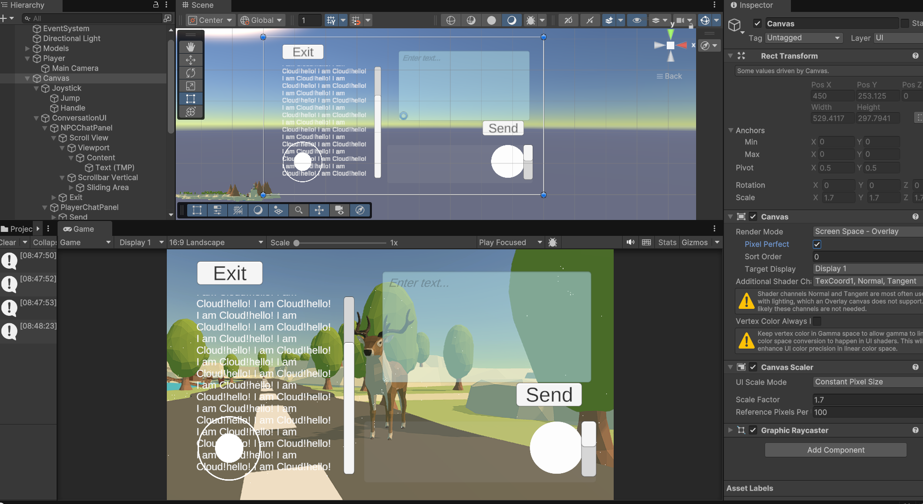Screen dimensions: 923x504
Task: Open Rect Transform help icon
Action: 916,56
